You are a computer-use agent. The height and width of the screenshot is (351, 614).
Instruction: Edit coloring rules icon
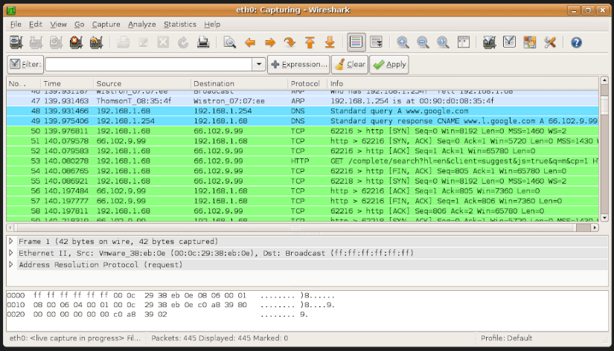coord(529,42)
